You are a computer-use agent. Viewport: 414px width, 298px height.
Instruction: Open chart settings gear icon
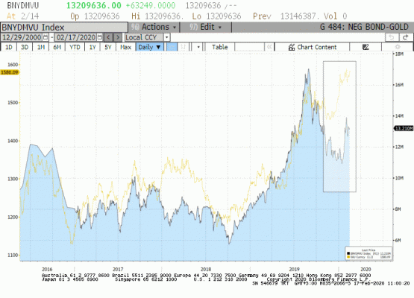[398, 47]
